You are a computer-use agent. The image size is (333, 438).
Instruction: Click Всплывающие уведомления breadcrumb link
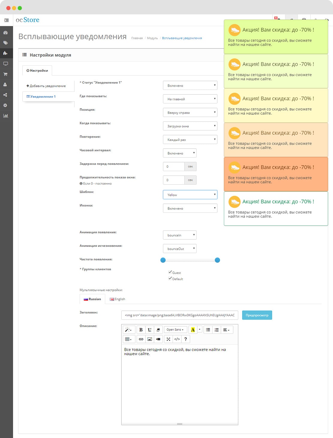pyautogui.click(x=182, y=38)
